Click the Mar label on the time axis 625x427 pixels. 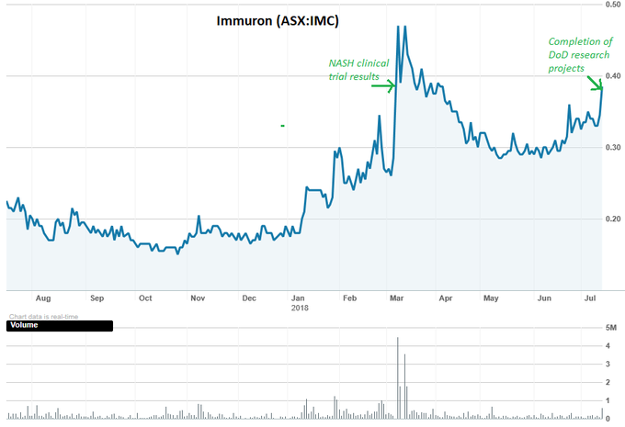397,298
